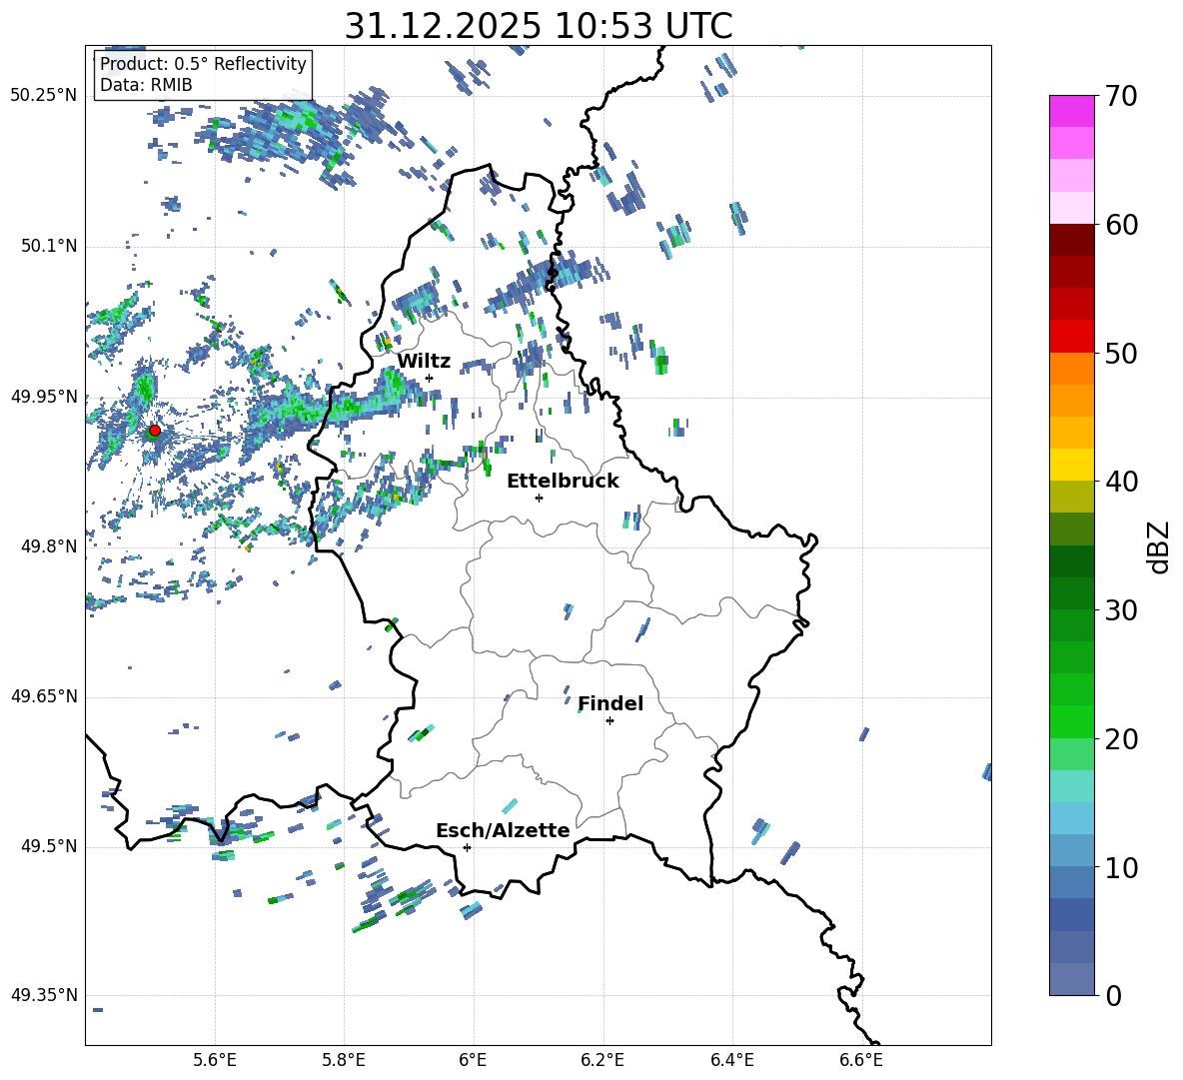Screen dimensions: 1183x1080
Task: Click the 10 tick on colorbar
Action: [x=1121, y=867]
